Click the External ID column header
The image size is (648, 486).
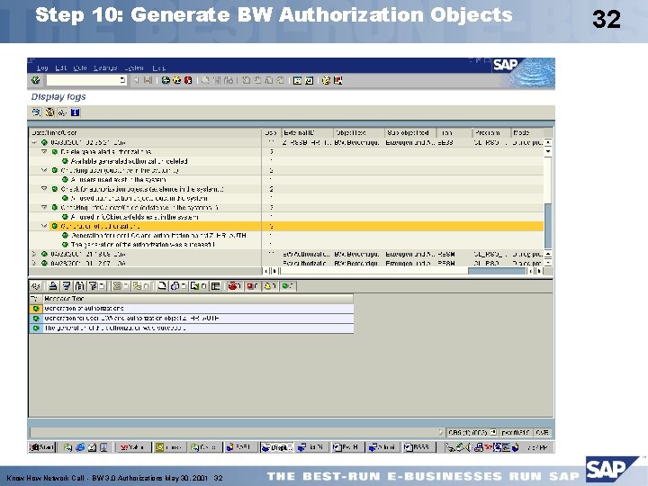[308, 132]
